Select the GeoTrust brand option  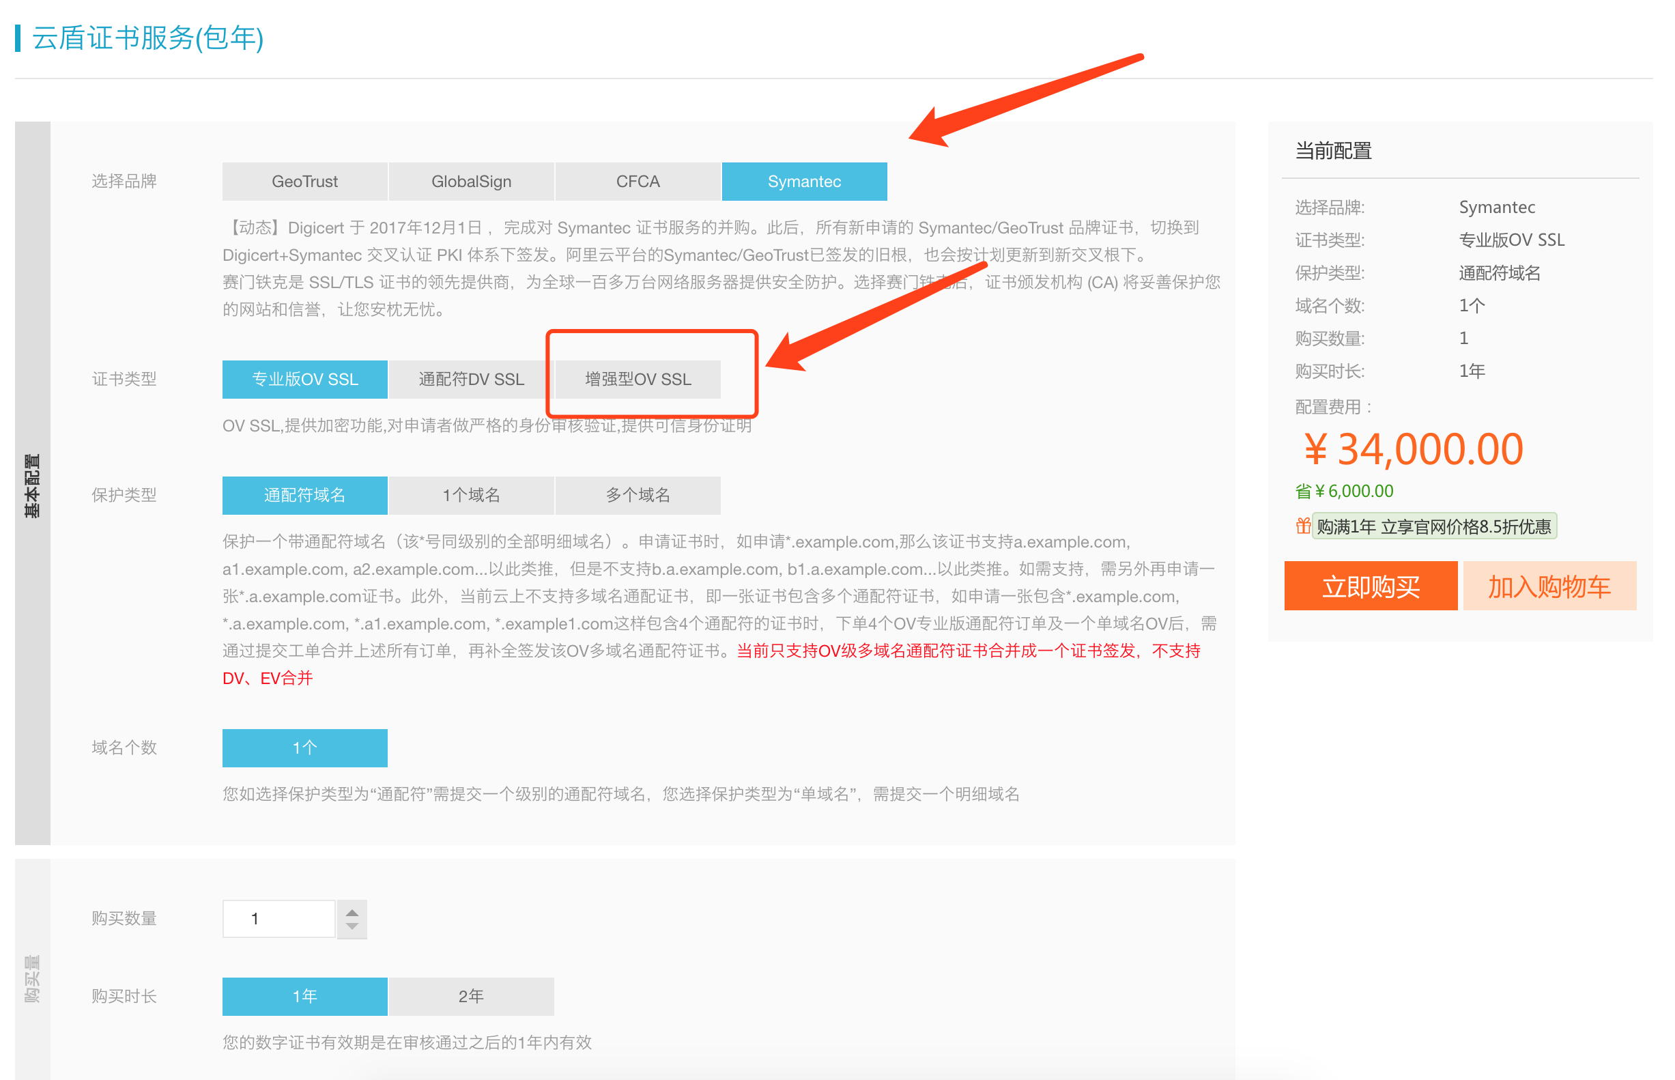(304, 182)
